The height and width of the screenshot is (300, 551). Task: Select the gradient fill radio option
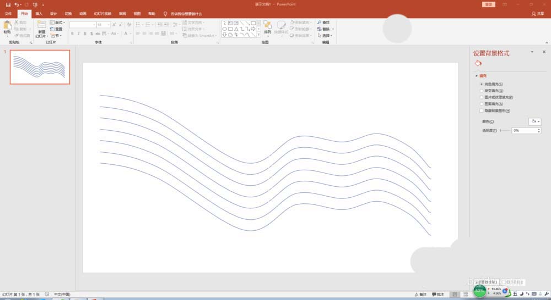point(482,91)
